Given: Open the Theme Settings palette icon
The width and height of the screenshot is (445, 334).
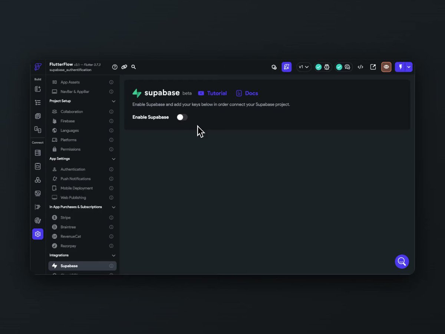Looking at the screenshot, I should pos(38,220).
